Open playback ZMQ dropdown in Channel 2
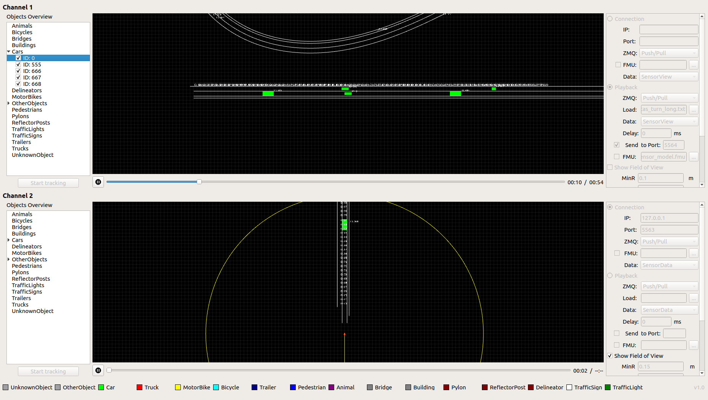The width and height of the screenshot is (708, 400). (x=670, y=286)
